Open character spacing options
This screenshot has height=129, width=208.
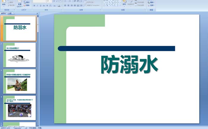(x=51, y=6)
